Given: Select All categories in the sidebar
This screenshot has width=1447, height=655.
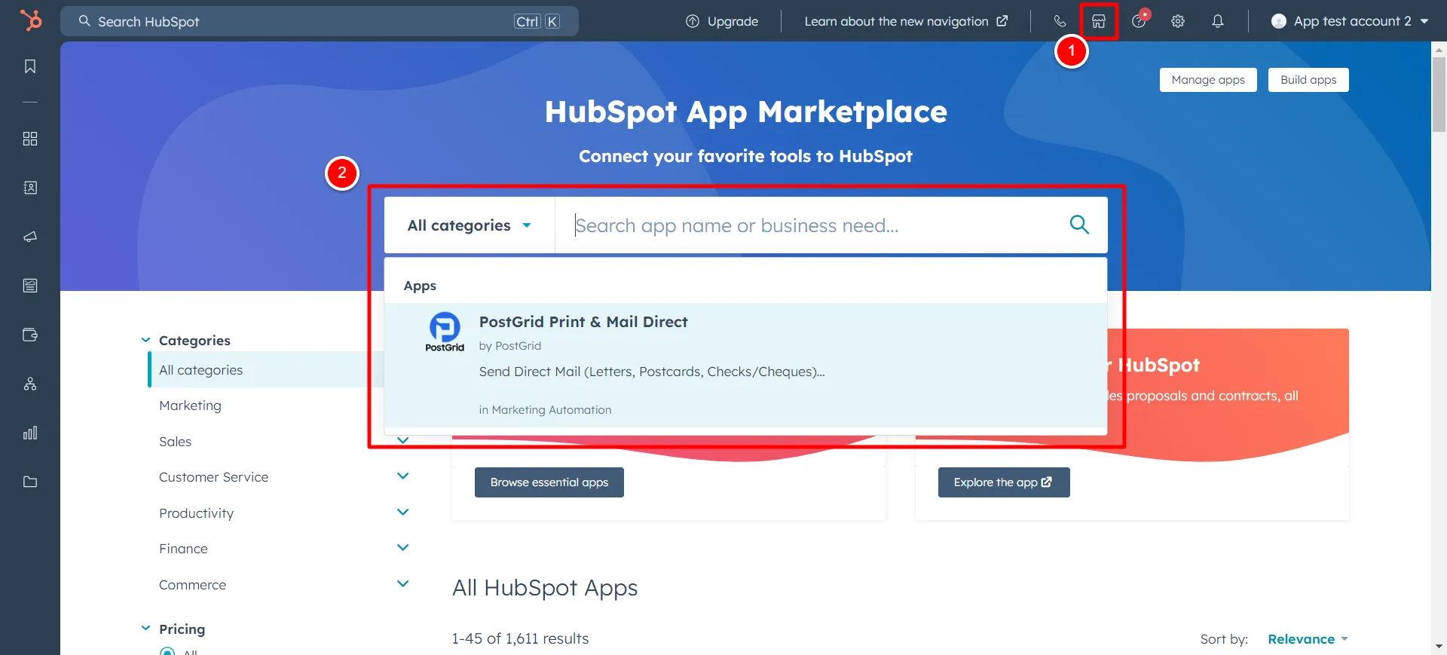Looking at the screenshot, I should (266, 370).
